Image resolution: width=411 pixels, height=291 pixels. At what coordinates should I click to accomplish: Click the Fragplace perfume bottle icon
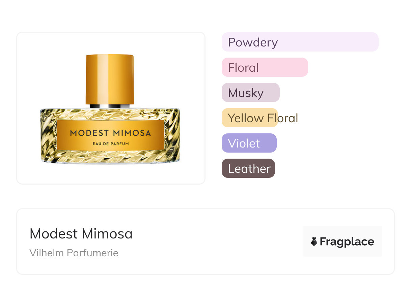coord(314,241)
